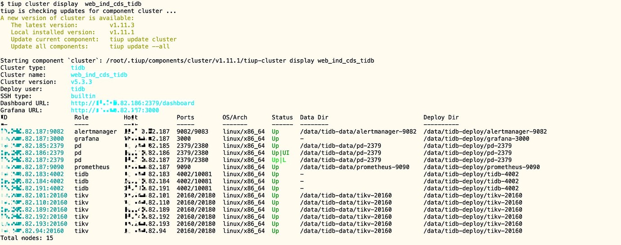Click the OS/Arch column header
This screenshot has width=621, height=245.
pos(235,118)
